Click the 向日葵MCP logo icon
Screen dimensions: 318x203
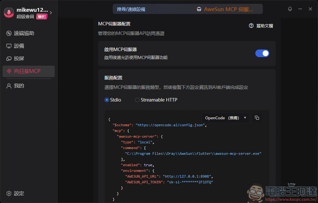[9, 71]
